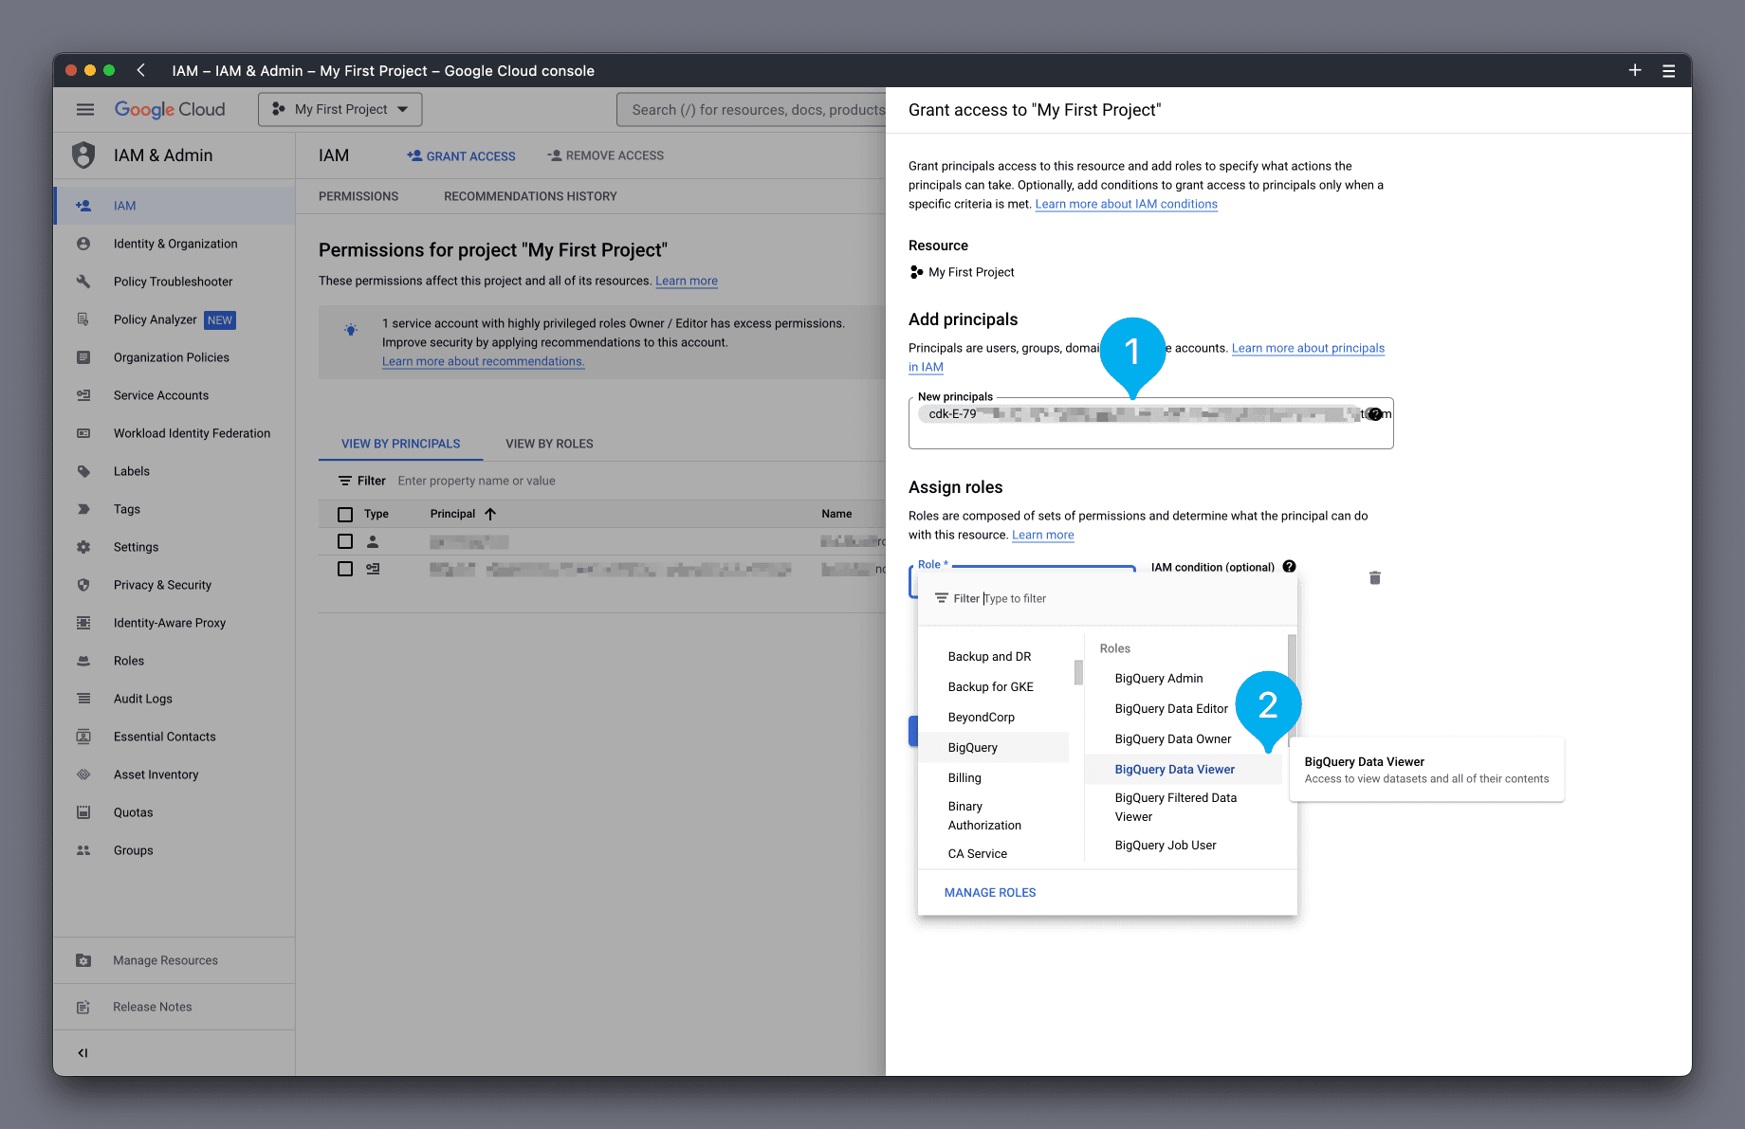The height and width of the screenshot is (1129, 1745).
Task: Delete the role row with trash icon
Action: click(x=1374, y=578)
